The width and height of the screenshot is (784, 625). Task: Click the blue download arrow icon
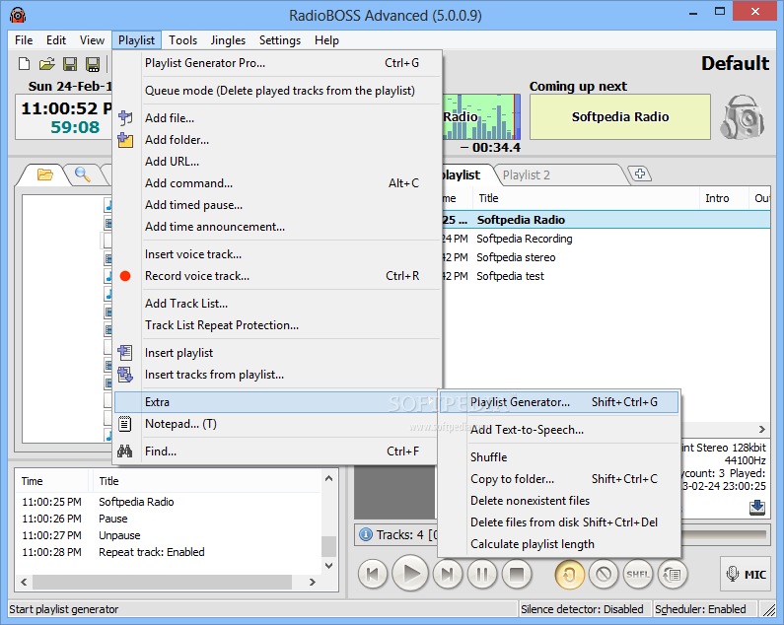click(757, 507)
